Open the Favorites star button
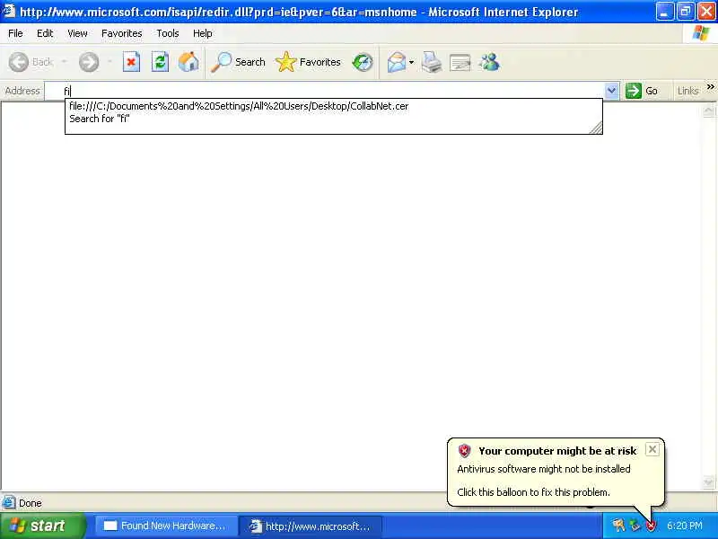Image resolution: width=718 pixels, height=539 pixels. click(308, 62)
